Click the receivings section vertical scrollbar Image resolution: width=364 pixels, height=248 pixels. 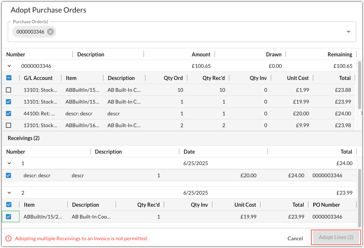pos(359,197)
